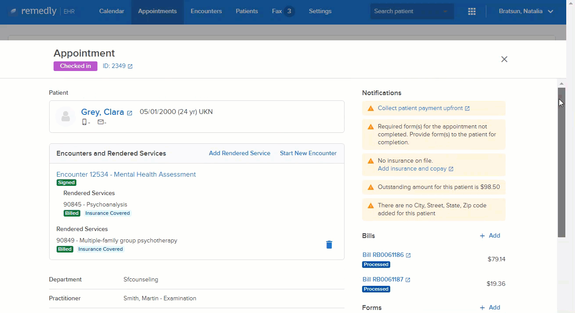Click the dialog vertical scrollbar thumb
Image resolution: width=575 pixels, height=313 pixels.
[x=561, y=162]
